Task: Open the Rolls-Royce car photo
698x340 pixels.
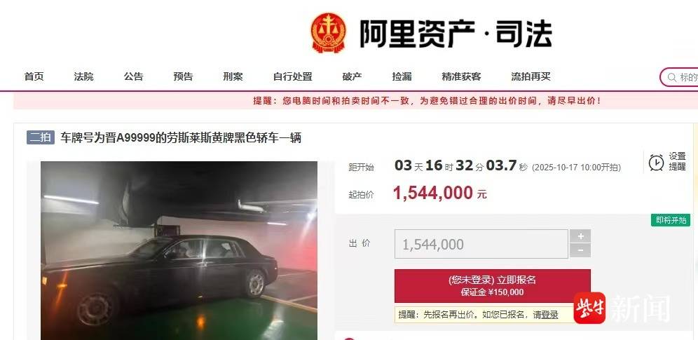Action: click(x=179, y=250)
